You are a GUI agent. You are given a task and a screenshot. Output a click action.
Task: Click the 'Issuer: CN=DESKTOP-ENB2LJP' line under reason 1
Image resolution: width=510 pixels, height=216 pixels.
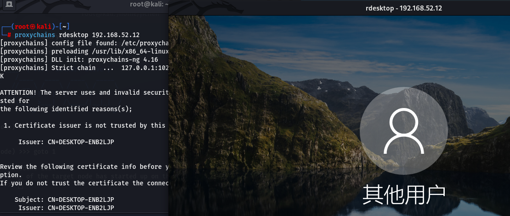tap(66, 142)
